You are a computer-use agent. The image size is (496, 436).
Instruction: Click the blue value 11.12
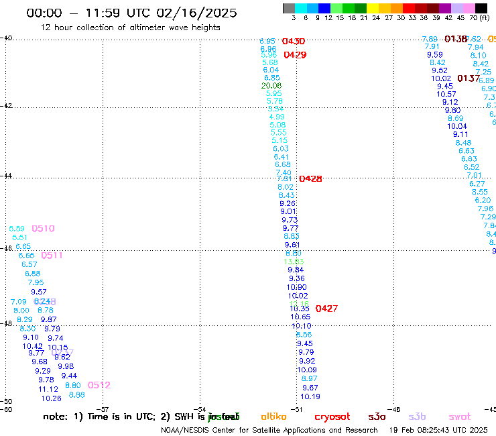click(48, 389)
